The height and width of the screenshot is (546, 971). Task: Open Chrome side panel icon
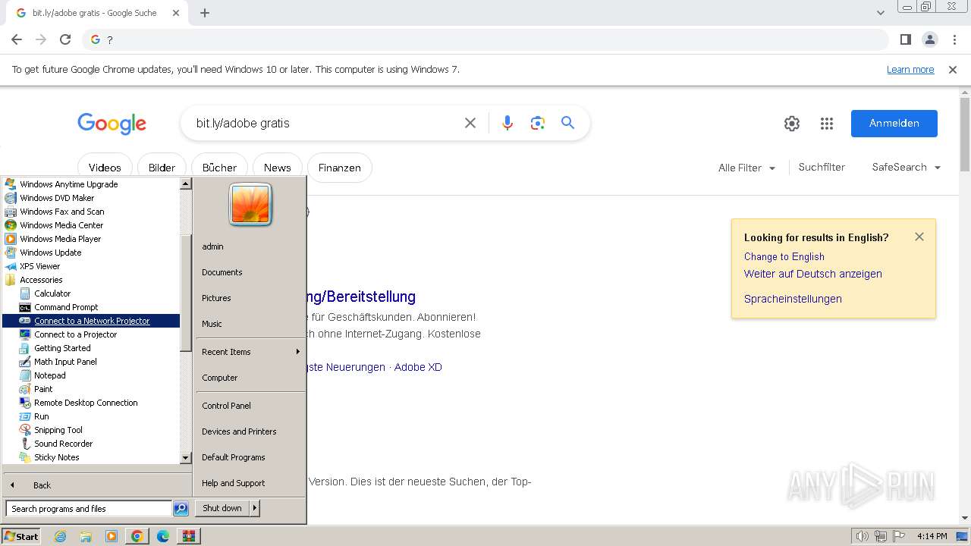[x=905, y=39]
